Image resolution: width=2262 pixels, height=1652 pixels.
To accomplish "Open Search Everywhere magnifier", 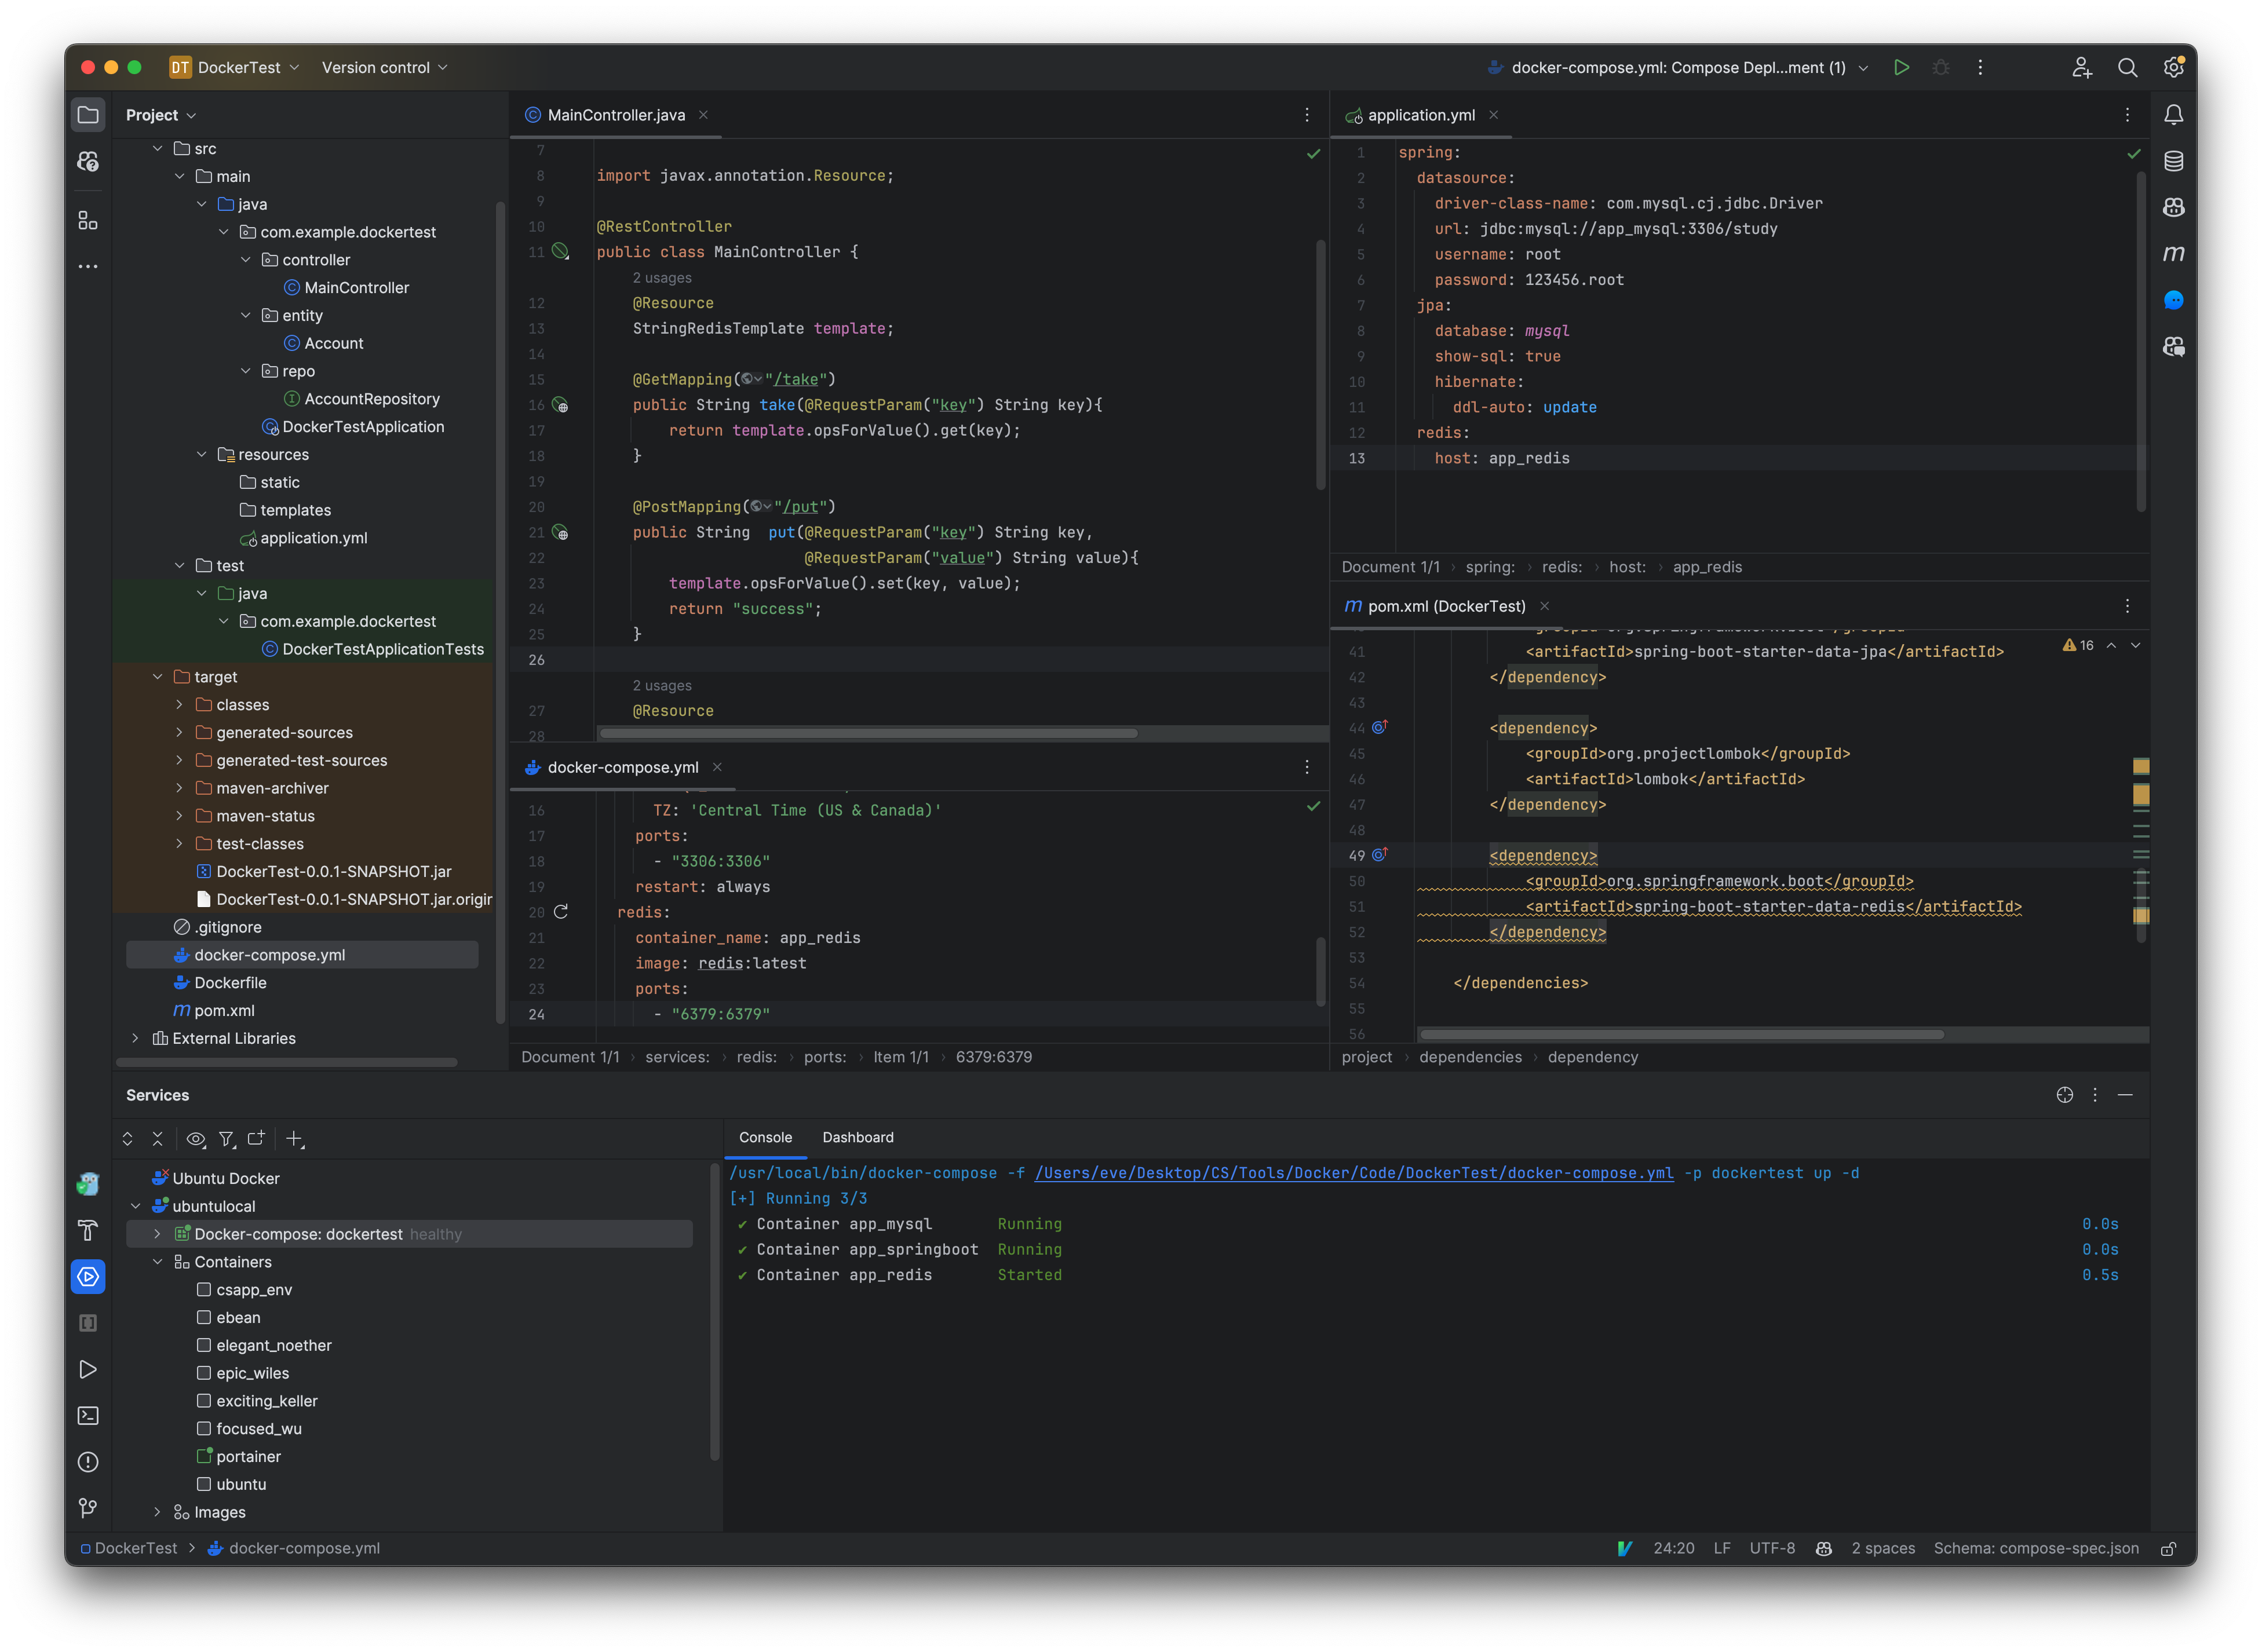I will [2128, 67].
